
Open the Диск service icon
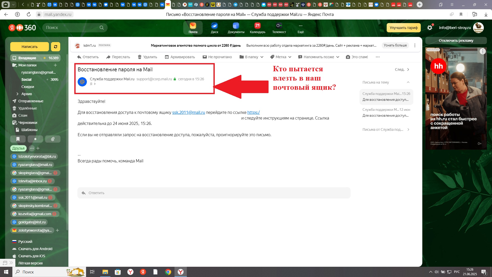pyautogui.click(x=214, y=28)
